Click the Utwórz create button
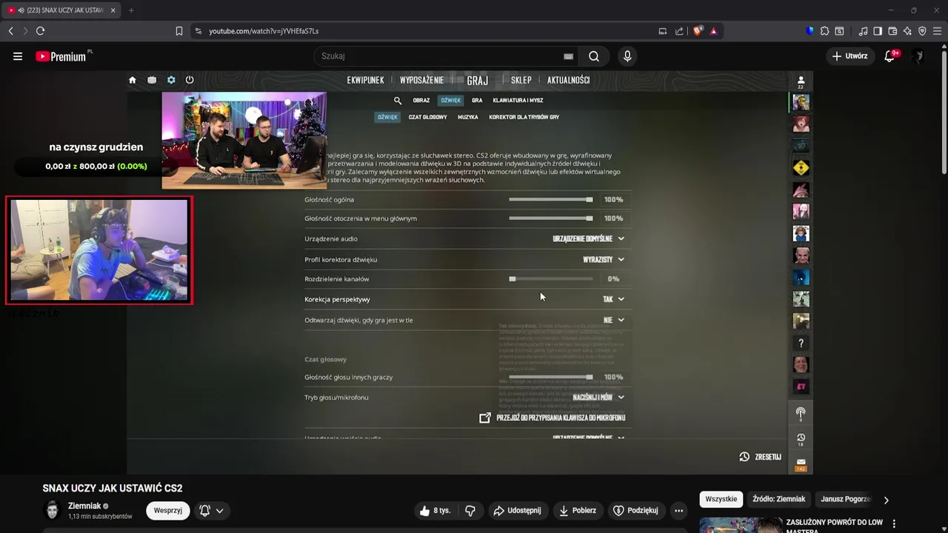The height and width of the screenshot is (533, 948). point(849,56)
